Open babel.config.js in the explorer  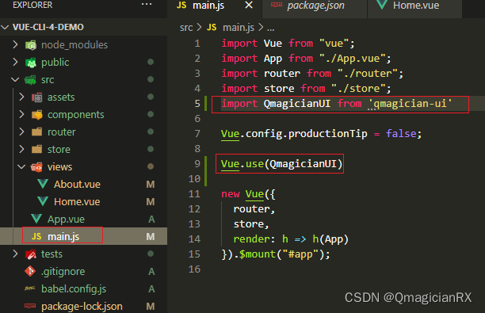click(x=74, y=289)
